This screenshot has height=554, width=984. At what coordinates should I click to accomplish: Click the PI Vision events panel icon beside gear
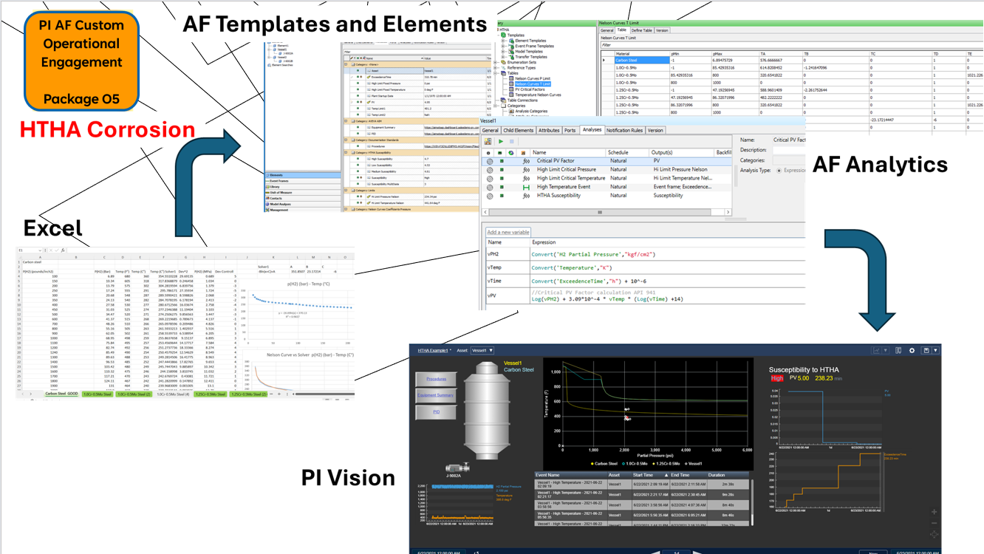[x=898, y=351]
